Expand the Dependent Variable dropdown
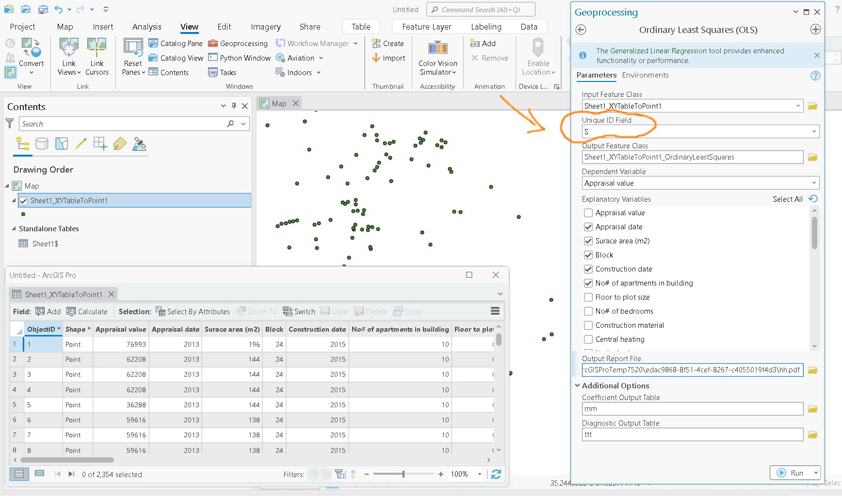This screenshot has width=842, height=496. [814, 183]
